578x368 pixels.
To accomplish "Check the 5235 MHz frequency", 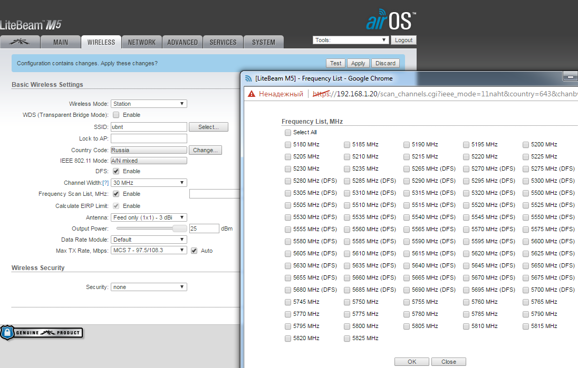I will pyautogui.click(x=347, y=169).
